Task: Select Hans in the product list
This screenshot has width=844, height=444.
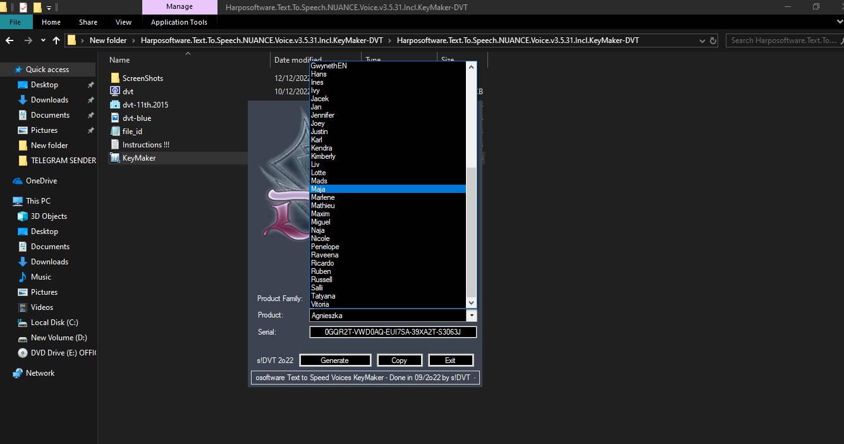Action: click(388, 74)
